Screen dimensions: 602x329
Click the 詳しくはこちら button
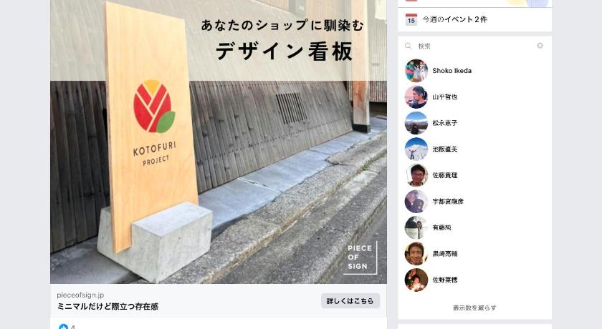(x=350, y=301)
